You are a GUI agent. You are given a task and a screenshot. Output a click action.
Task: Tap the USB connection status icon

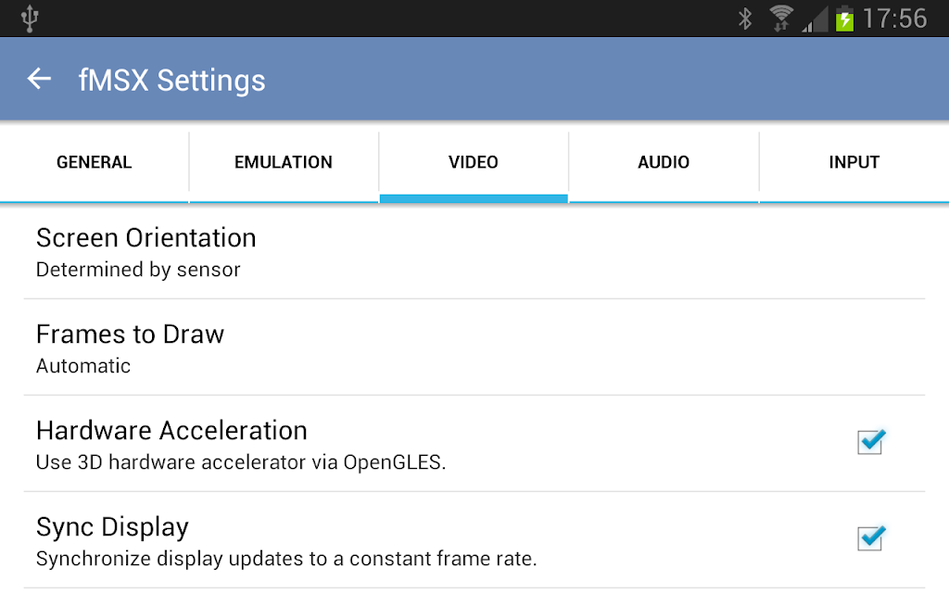click(31, 18)
